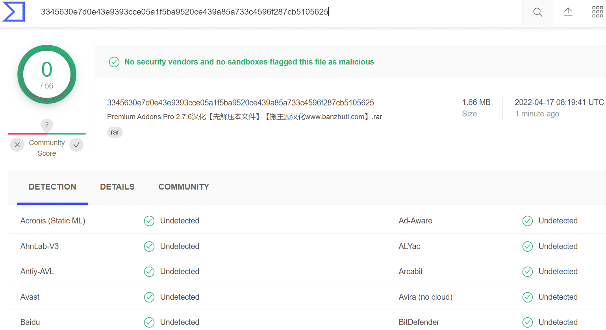606x330 pixels.
Task: Click the hash search input field
Action: pos(277,12)
